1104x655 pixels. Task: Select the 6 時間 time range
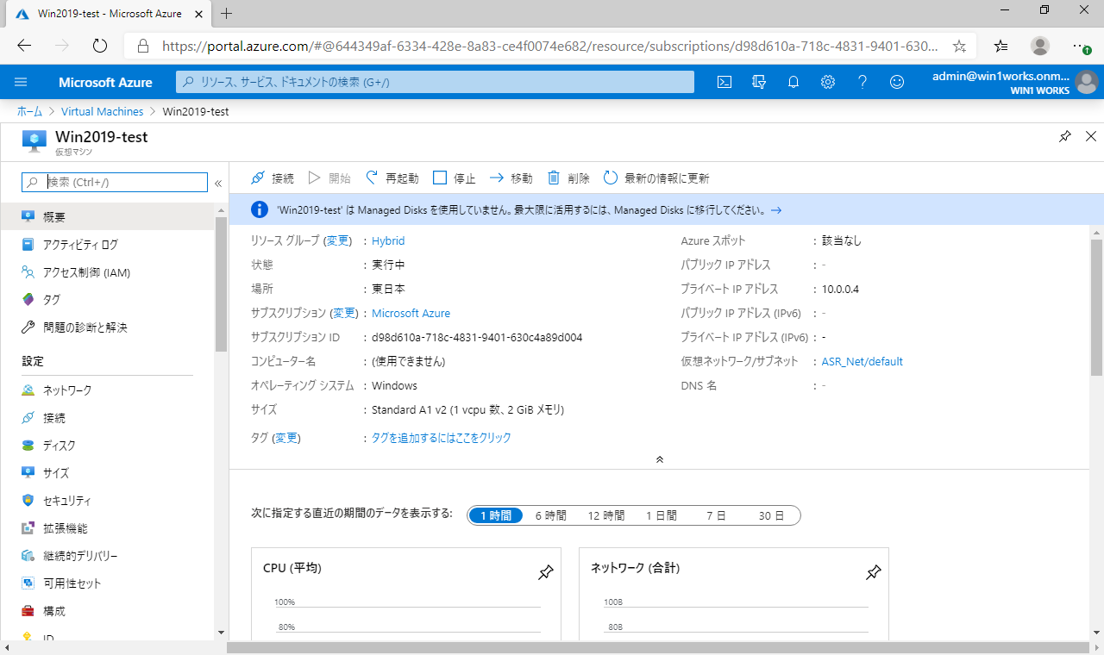coord(550,515)
